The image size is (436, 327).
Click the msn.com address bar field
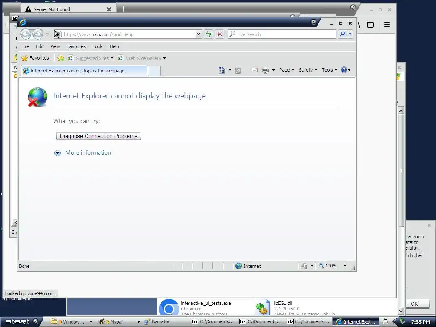pyautogui.click(x=125, y=34)
